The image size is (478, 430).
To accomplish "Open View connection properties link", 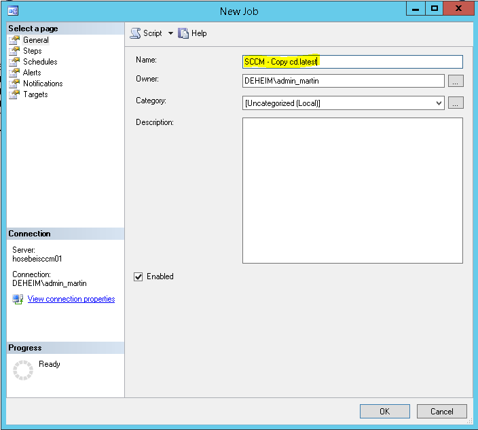I will click(x=71, y=299).
